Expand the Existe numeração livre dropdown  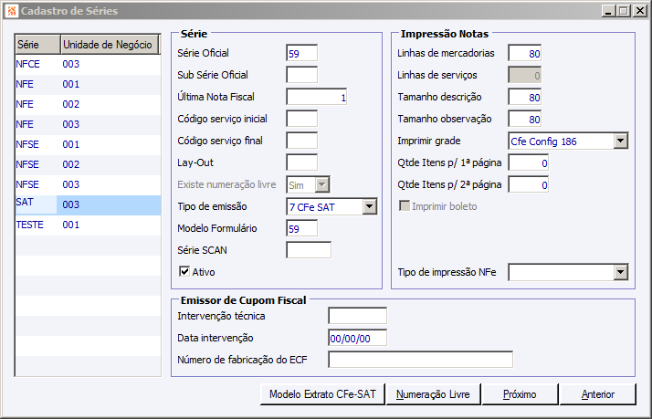[321, 185]
